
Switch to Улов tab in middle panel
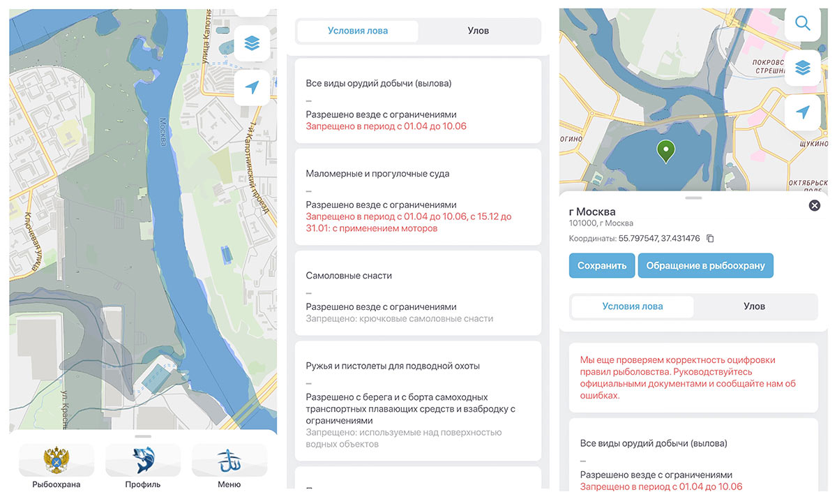coord(478,31)
